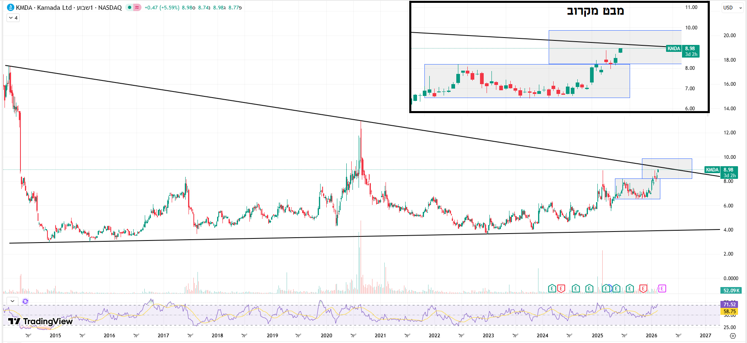
Task: Open chart settings hexagon icon
Action: tap(733, 336)
